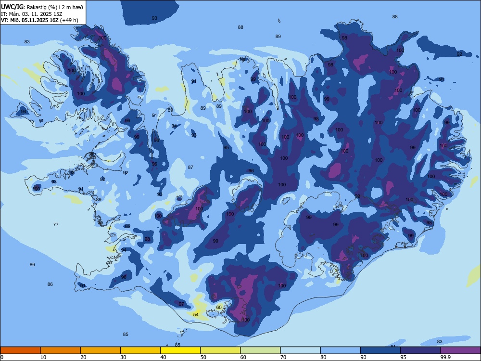The width and height of the screenshot is (481, 361).
Task: Select the 40–50 bright yellow legend swatch
Action: click(180, 350)
